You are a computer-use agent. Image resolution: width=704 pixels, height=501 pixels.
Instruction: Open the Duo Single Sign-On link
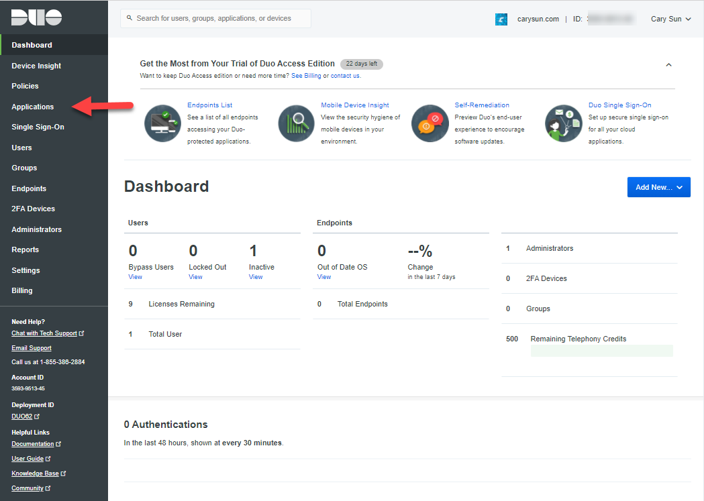point(619,105)
